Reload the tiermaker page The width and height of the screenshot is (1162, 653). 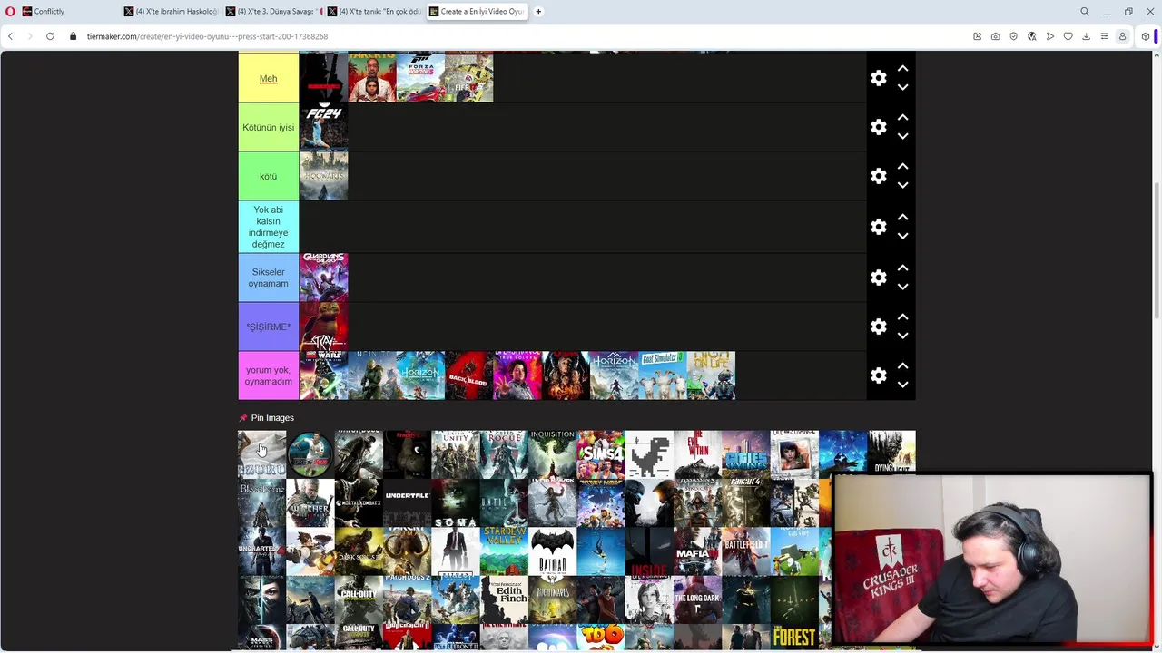point(50,36)
